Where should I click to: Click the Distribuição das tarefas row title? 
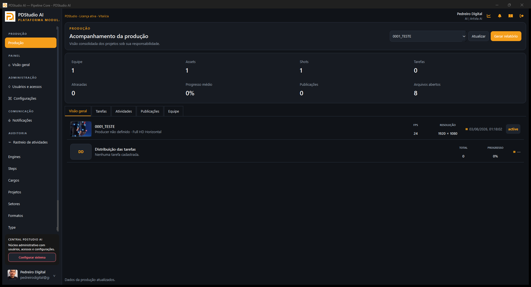point(115,149)
